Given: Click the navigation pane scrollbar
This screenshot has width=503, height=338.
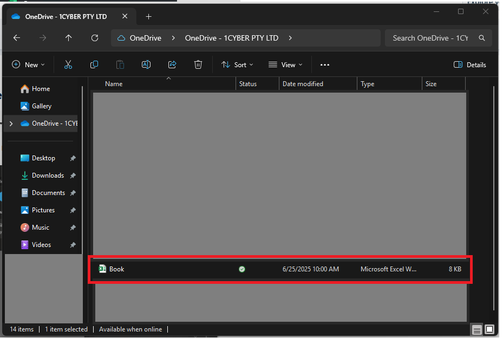Looking at the screenshot, I should (x=82, y=170).
